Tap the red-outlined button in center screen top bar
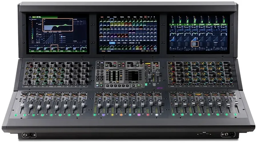 click(145, 17)
